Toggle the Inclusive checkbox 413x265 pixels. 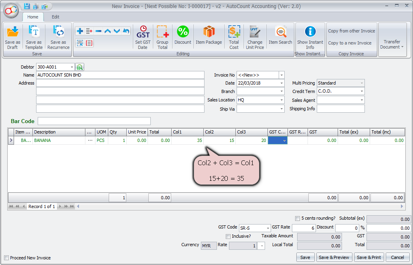click(228, 237)
